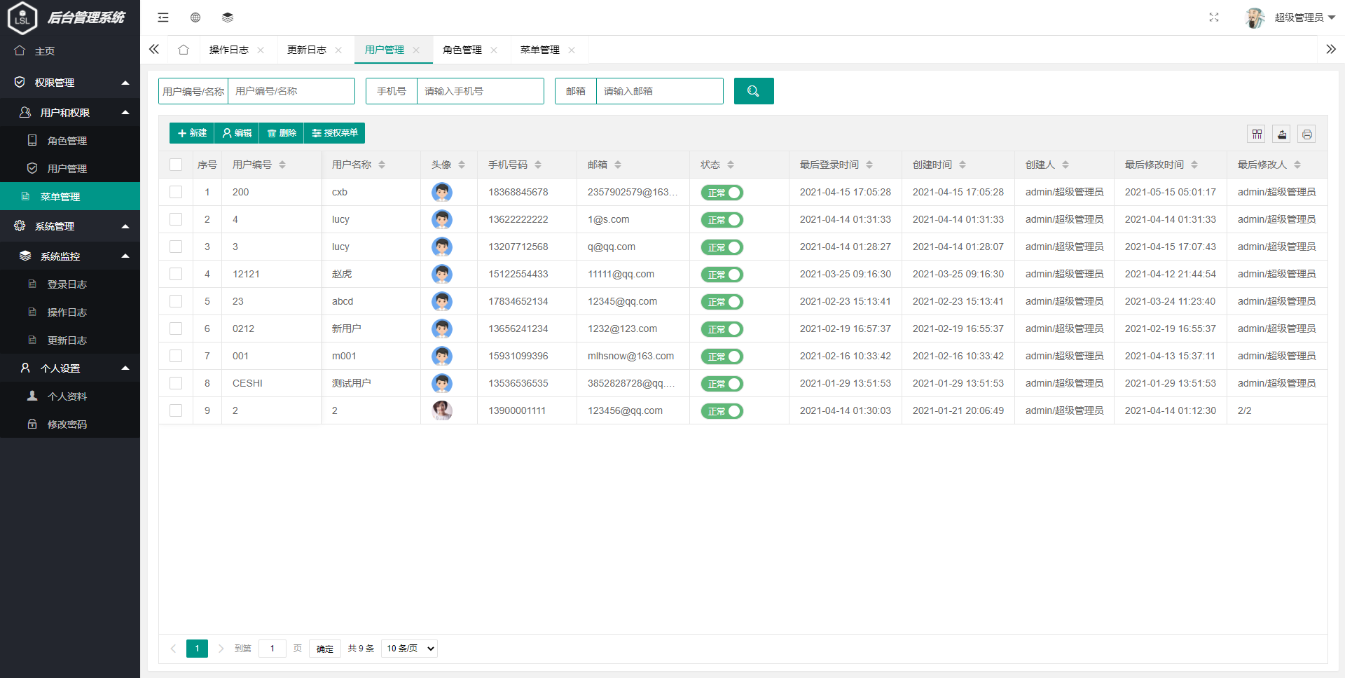Click avatar thumbnail of user 赵虎
1345x678 pixels.
(x=442, y=274)
